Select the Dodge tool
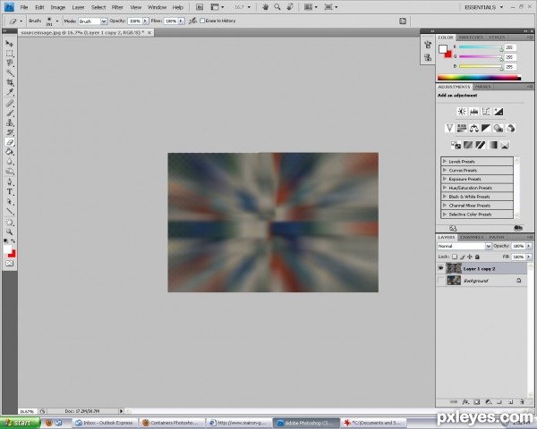537x429 pixels. click(10, 171)
